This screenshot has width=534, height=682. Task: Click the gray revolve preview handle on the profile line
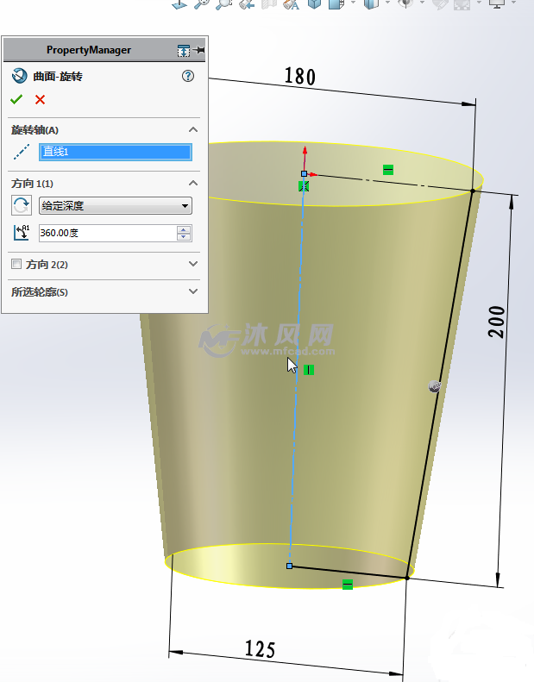tap(434, 385)
